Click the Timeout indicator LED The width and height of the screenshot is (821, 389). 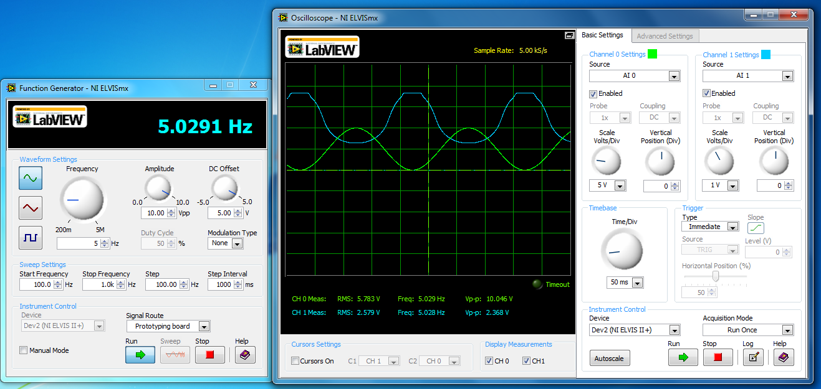[537, 284]
